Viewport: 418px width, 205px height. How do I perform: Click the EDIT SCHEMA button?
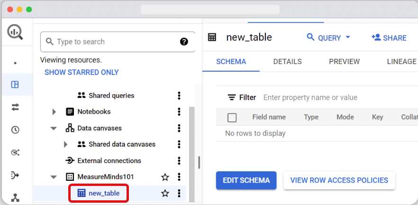(246, 180)
